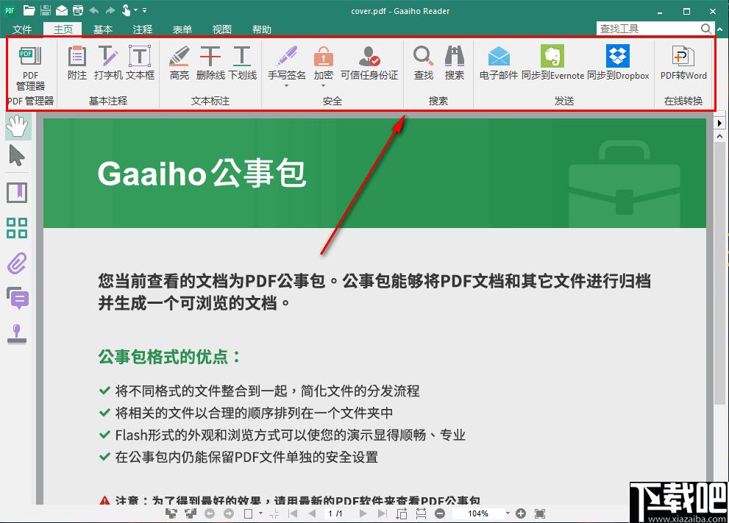Open the 文件 menu

click(22, 29)
